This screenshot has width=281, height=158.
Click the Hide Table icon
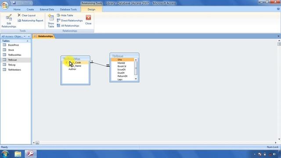click(58, 15)
